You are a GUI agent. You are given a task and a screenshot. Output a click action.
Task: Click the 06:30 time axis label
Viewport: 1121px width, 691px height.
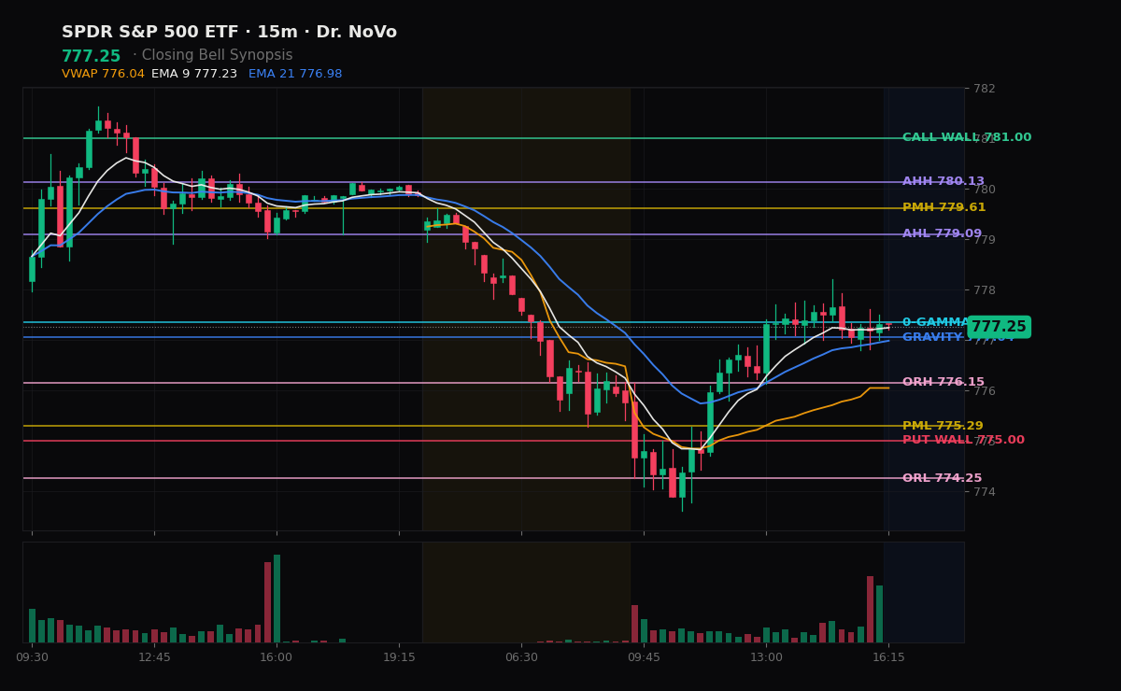[521, 657]
